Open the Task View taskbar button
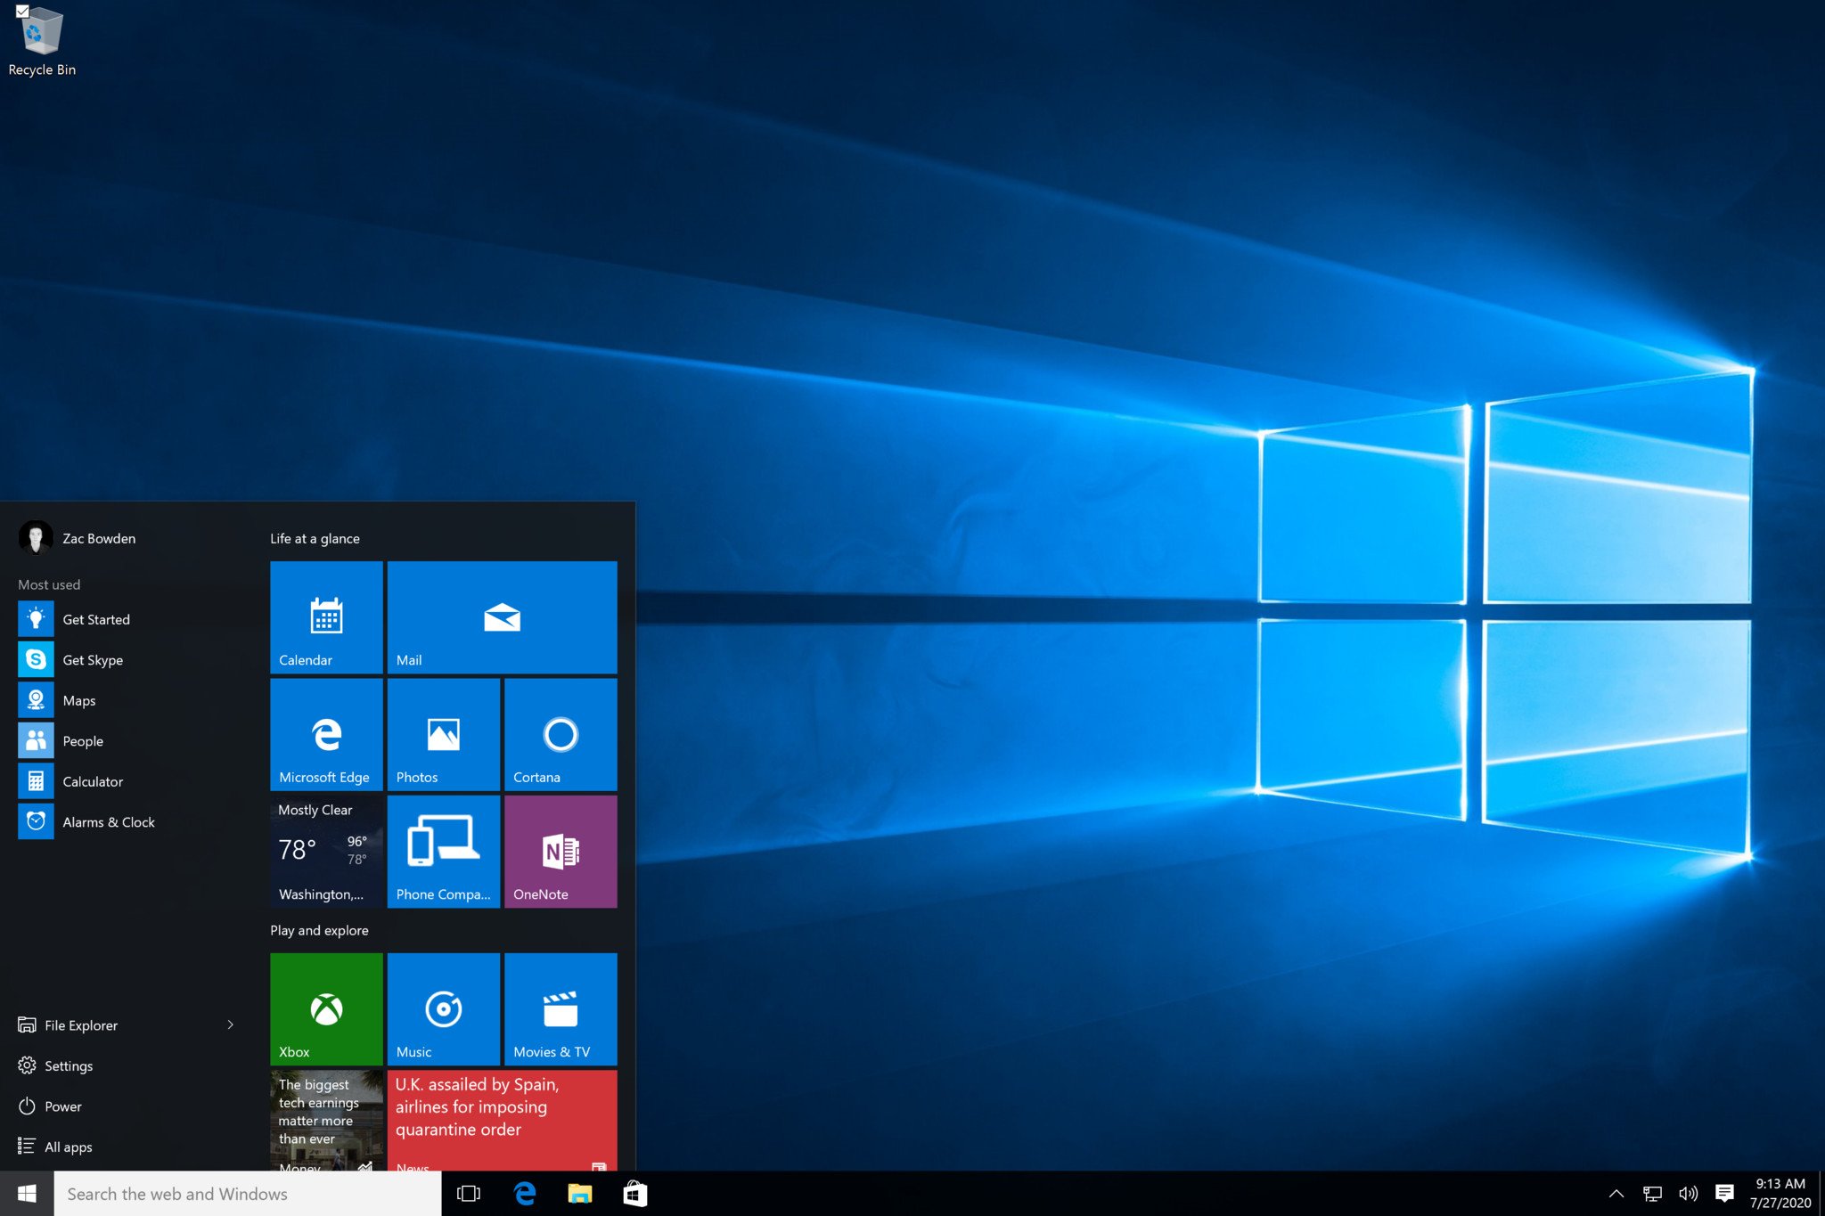Viewport: 1825px width, 1216px height. point(469,1194)
